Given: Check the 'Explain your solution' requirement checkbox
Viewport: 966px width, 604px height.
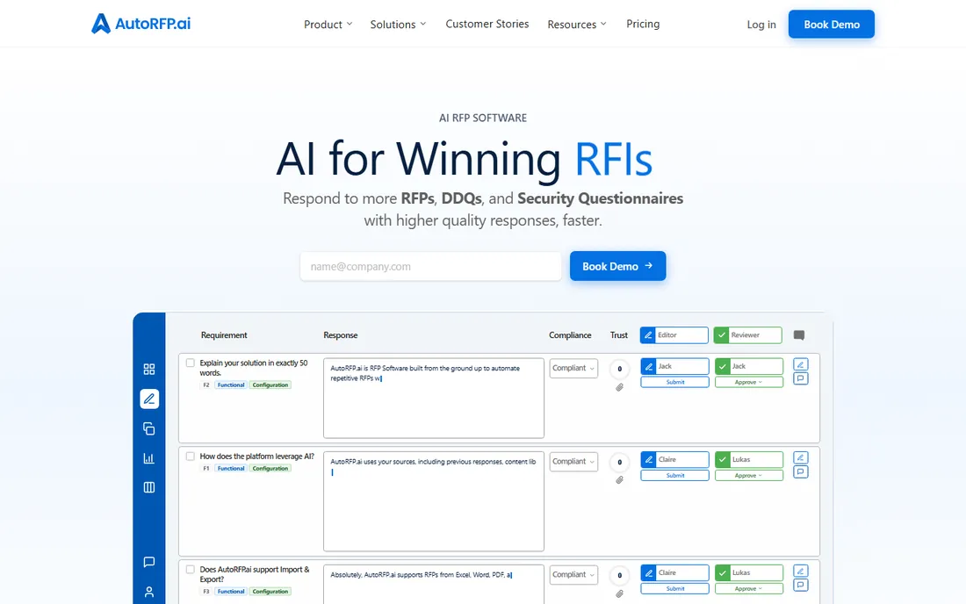Looking at the screenshot, I should pyautogui.click(x=191, y=363).
